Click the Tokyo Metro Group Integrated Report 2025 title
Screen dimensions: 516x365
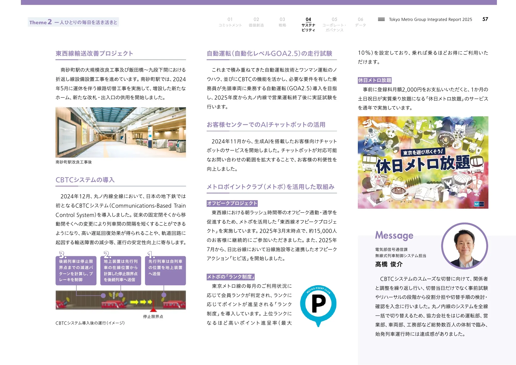(430, 19)
